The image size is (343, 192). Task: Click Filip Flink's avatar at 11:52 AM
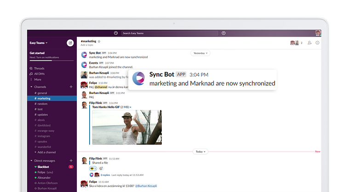[x=84, y=161]
